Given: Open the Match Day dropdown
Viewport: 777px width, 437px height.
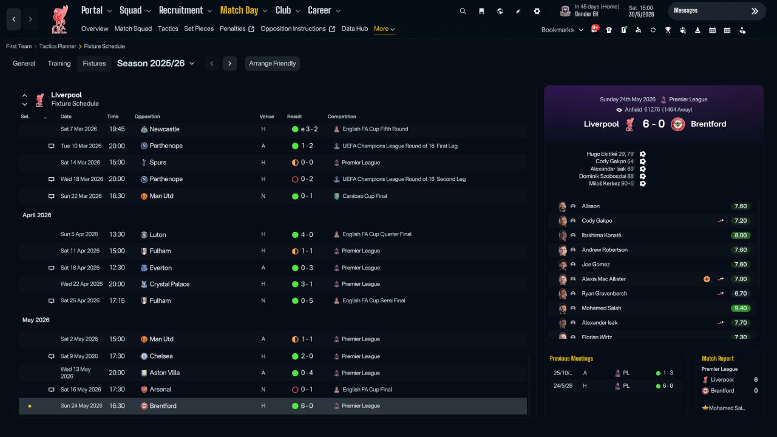Looking at the screenshot, I should [265, 11].
